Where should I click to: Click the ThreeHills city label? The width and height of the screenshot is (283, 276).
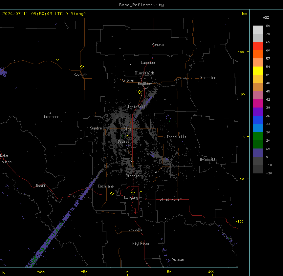click(177, 137)
